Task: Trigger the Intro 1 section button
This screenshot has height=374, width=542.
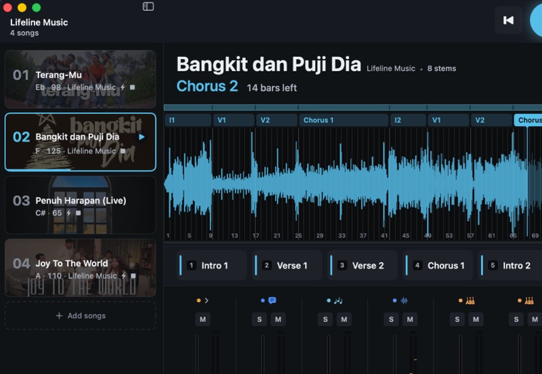Action: (x=211, y=266)
